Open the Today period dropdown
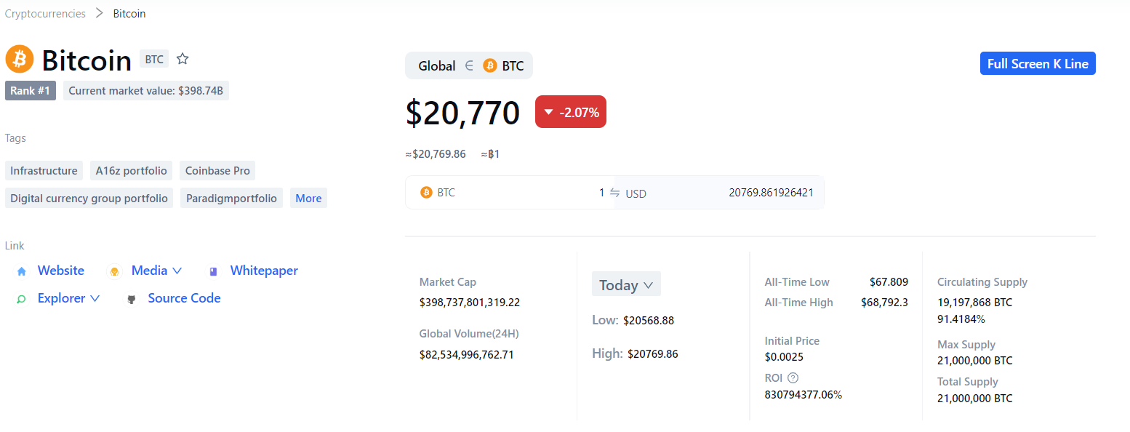 pos(626,285)
